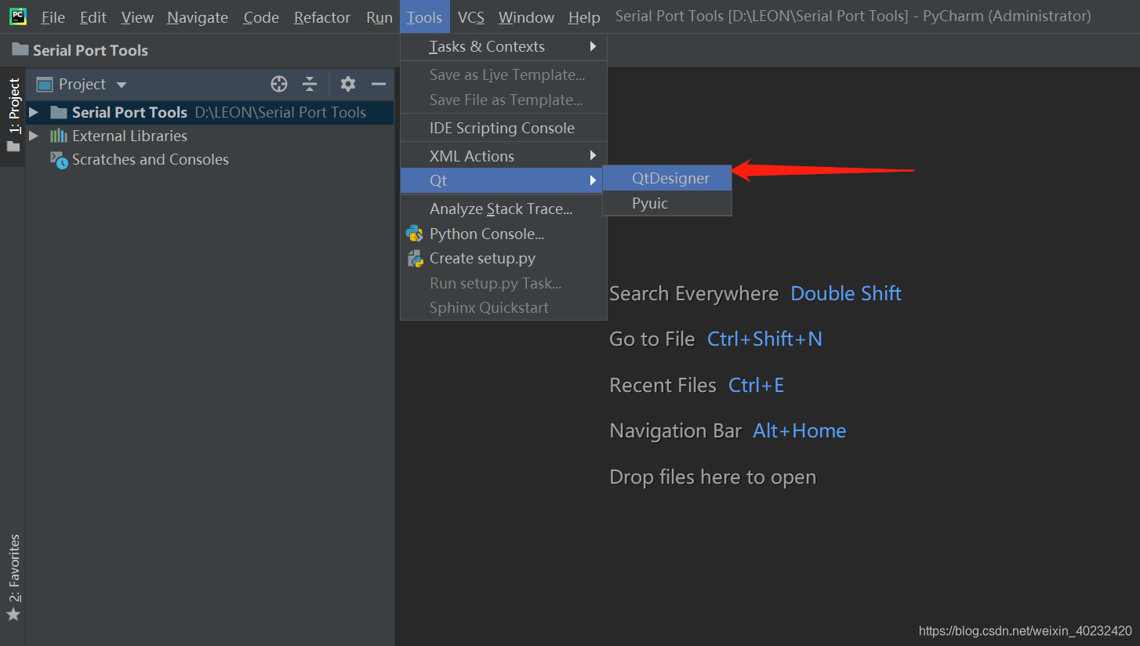The width and height of the screenshot is (1140, 646).
Task: Click XML Actions menu entry
Action: click(x=503, y=156)
